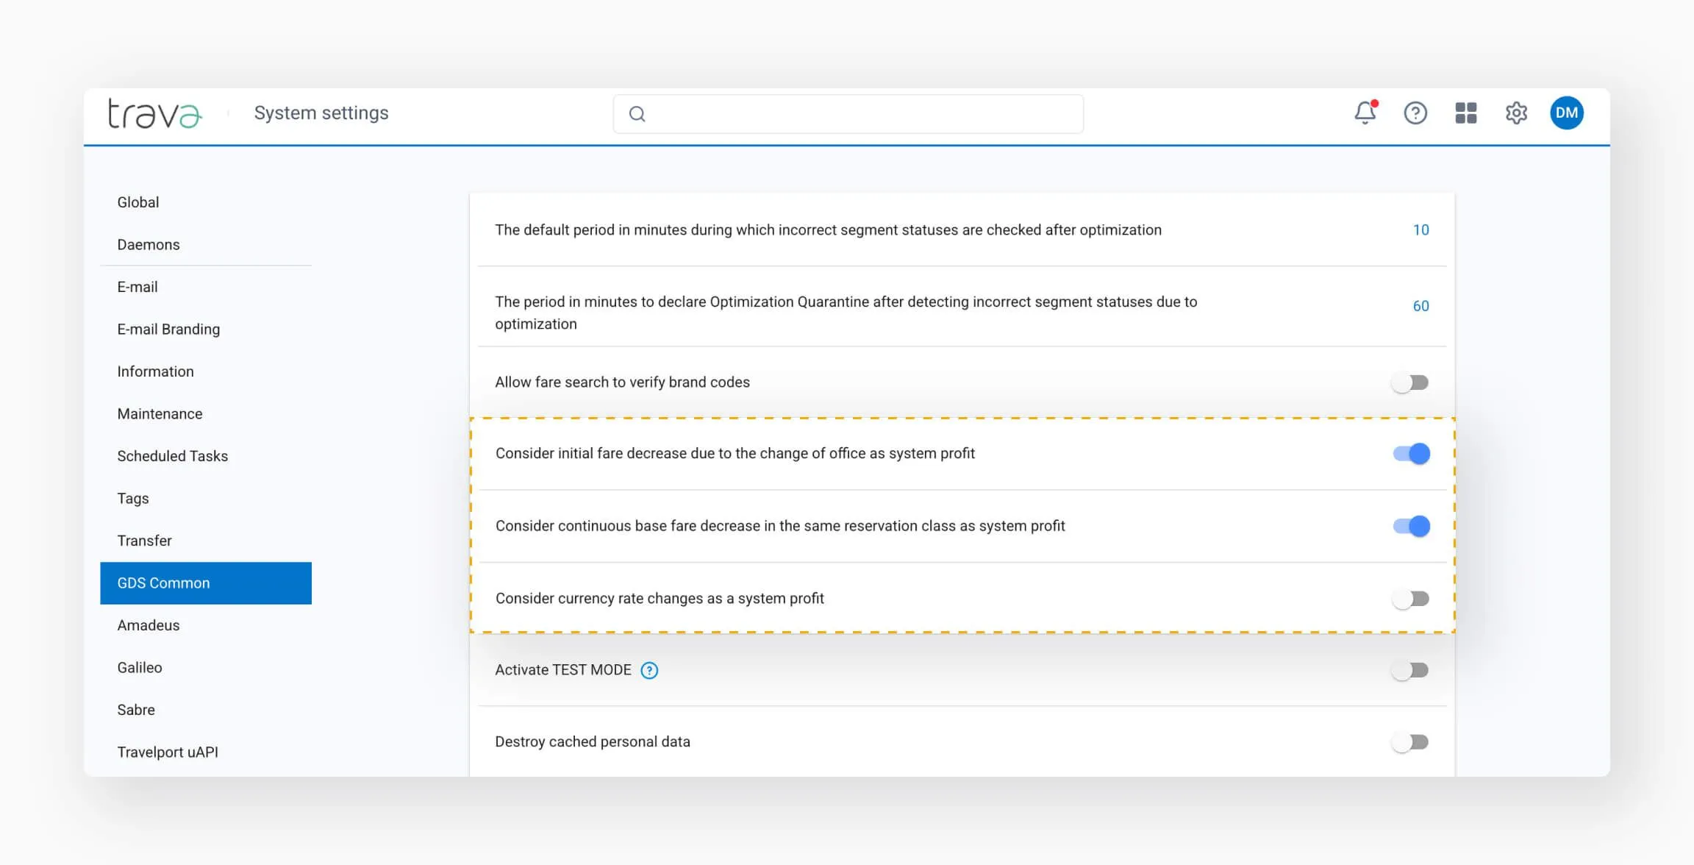Turn off continuous base fare decrease toggle
This screenshot has width=1694, height=865.
(1410, 526)
